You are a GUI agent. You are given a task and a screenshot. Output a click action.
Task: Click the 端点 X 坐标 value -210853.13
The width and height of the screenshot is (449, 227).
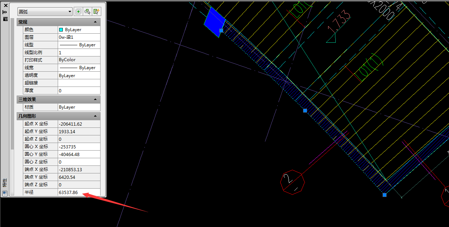pos(79,169)
